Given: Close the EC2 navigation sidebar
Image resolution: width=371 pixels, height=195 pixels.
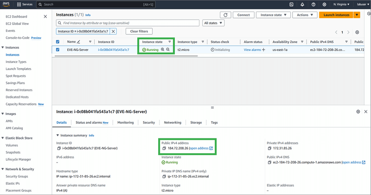Looking at the screenshot, I should pos(45,17).
